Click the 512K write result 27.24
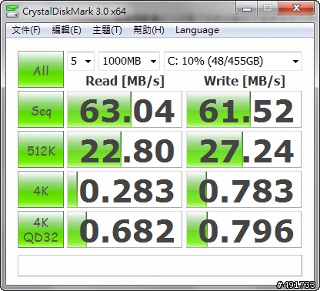This screenshot has height=291, width=320. pos(244,149)
